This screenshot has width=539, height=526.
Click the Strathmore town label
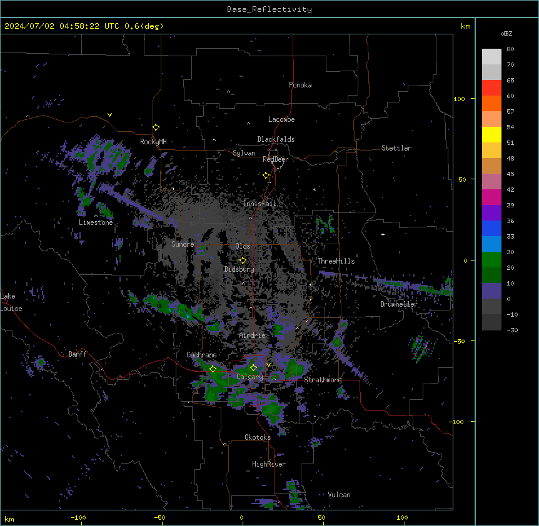(x=323, y=380)
